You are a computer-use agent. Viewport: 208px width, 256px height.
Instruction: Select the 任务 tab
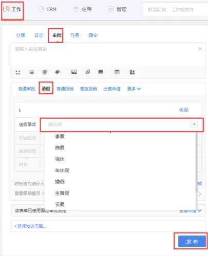75,35
